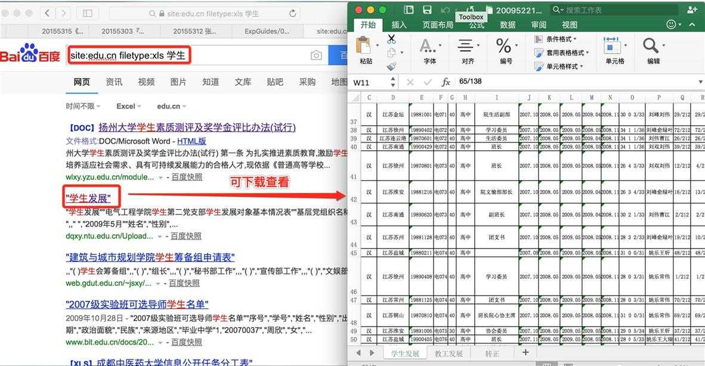Switch to the 页面布局 ribbon tab
The height and width of the screenshot is (366, 705).
(x=437, y=25)
